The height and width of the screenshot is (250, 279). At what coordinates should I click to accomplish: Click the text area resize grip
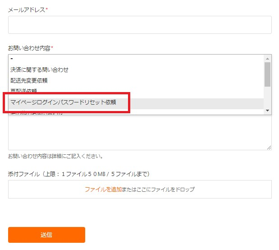pyautogui.click(x=269, y=148)
